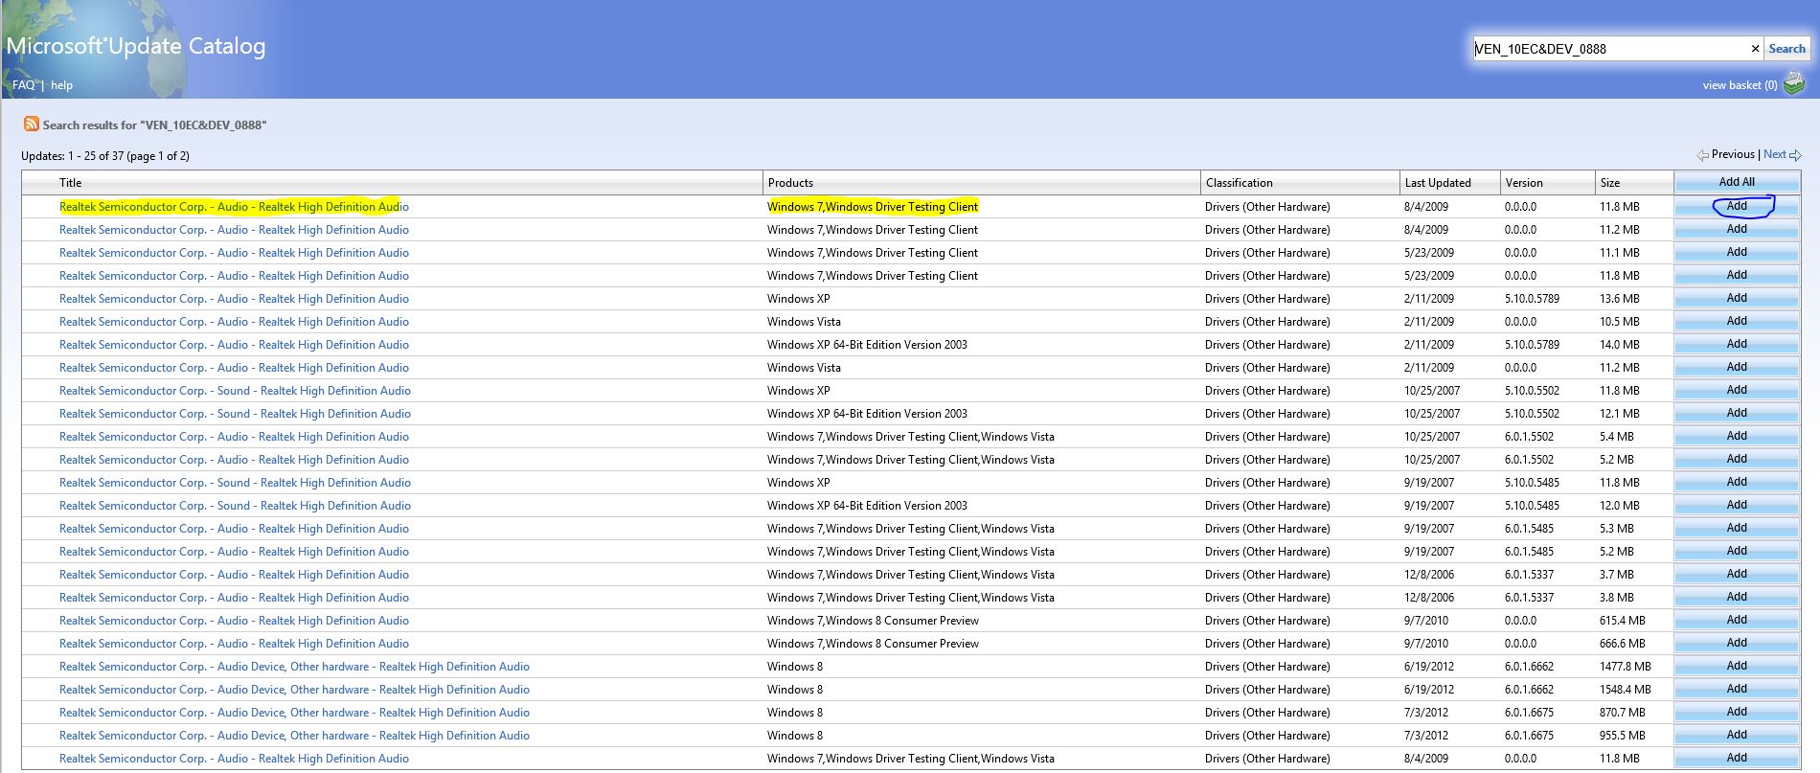Add the 3.8 MB driver from 12/8/2006
Screen dimensions: 1820x773
(x=1737, y=597)
